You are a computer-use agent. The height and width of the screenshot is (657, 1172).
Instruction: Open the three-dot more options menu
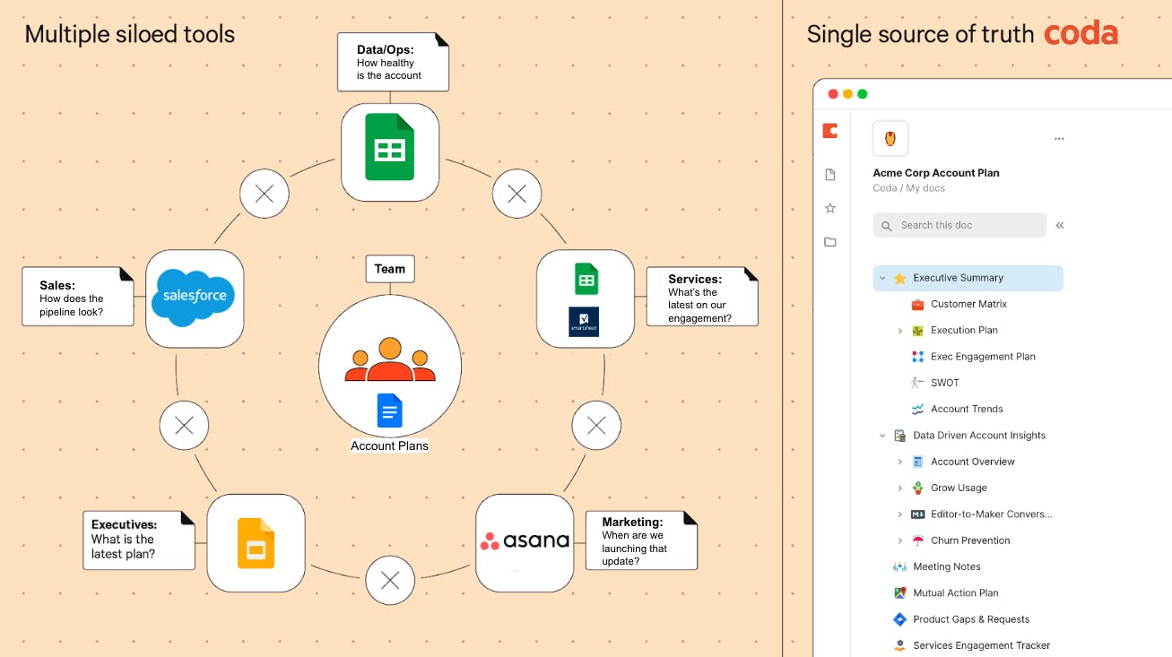(x=1059, y=139)
